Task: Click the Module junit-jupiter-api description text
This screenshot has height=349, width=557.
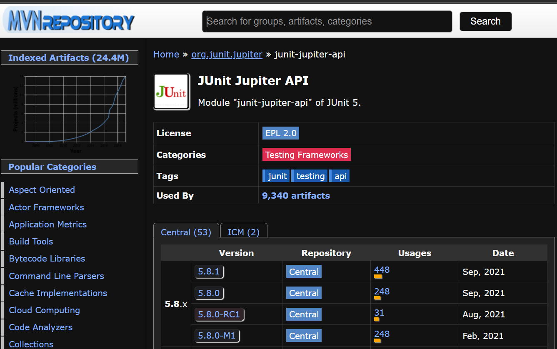Action: [x=280, y=102]
